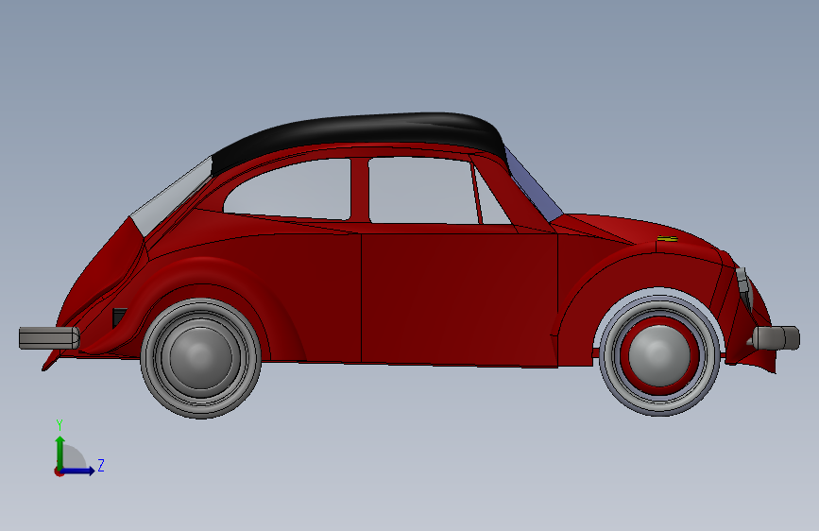
Task: Click the red B-pillar between side windows
Action: (359, 190)
